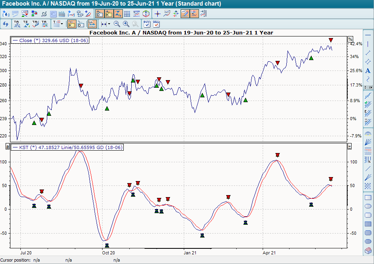374x264 pixels.
Task: Click the red sell triangle at top right
Action: [330, 40]
